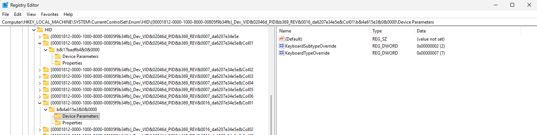Sort values by the Type column header
537x135 pixels.
392,31
